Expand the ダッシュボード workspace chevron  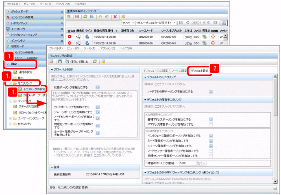[62, 12]
